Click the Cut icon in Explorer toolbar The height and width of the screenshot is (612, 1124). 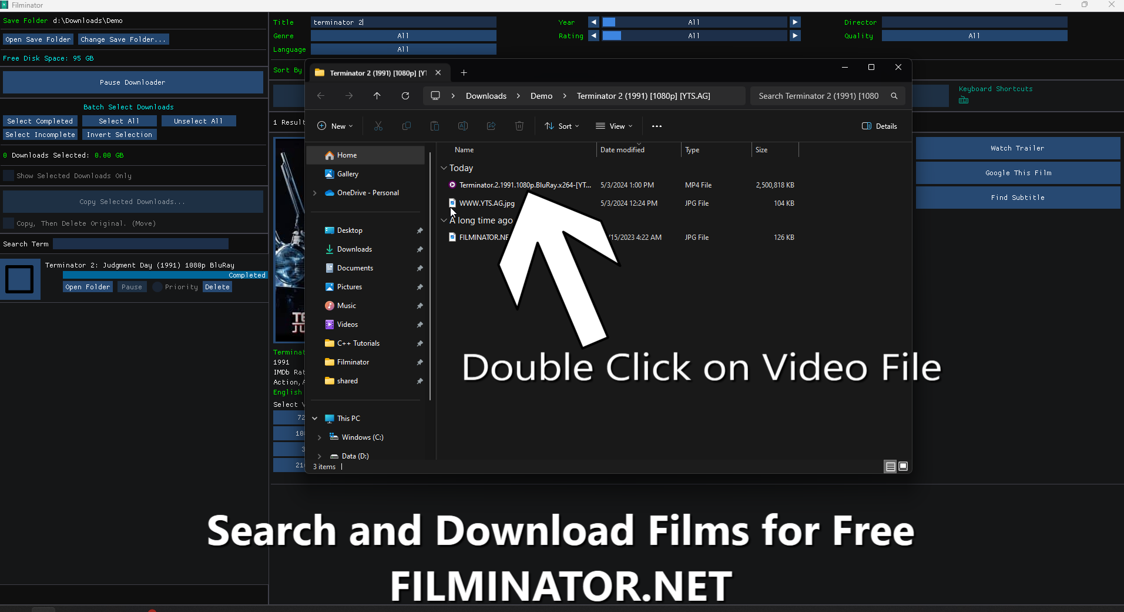coord(378,126)
